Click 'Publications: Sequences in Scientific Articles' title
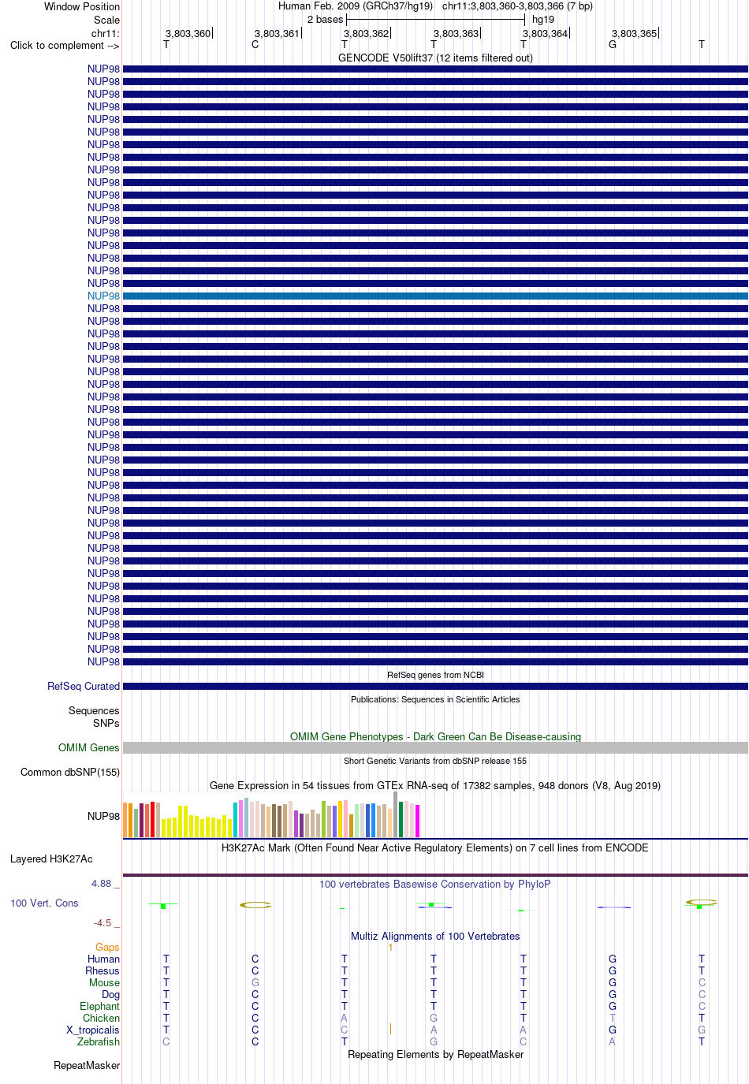Viewport: 749px width, 1084px height. pyautogui.click(x=435, y=699)
